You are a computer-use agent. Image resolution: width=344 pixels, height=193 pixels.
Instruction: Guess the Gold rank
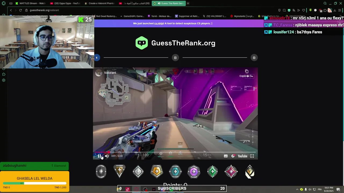tap(157, 172)
